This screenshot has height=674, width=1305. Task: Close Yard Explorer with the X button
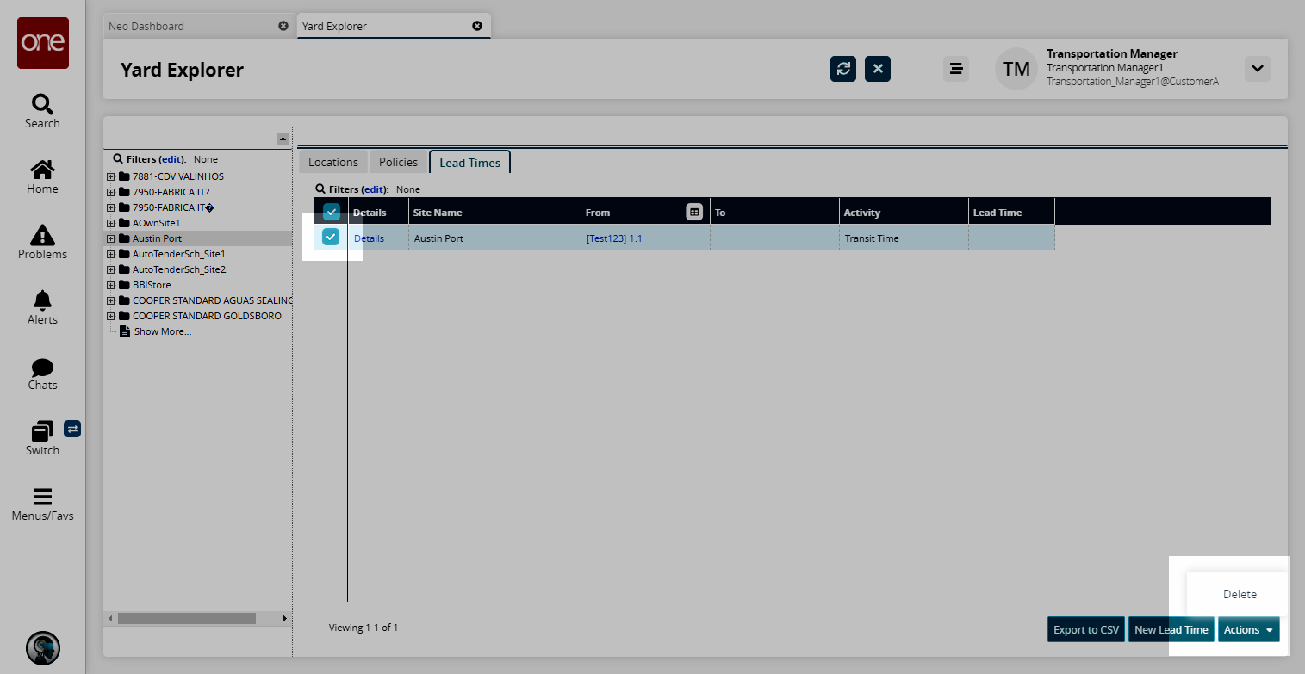[878, 69]
